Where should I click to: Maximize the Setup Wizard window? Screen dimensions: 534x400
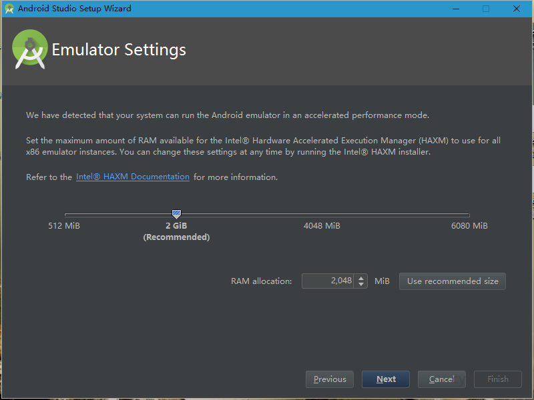coord(486,9)
